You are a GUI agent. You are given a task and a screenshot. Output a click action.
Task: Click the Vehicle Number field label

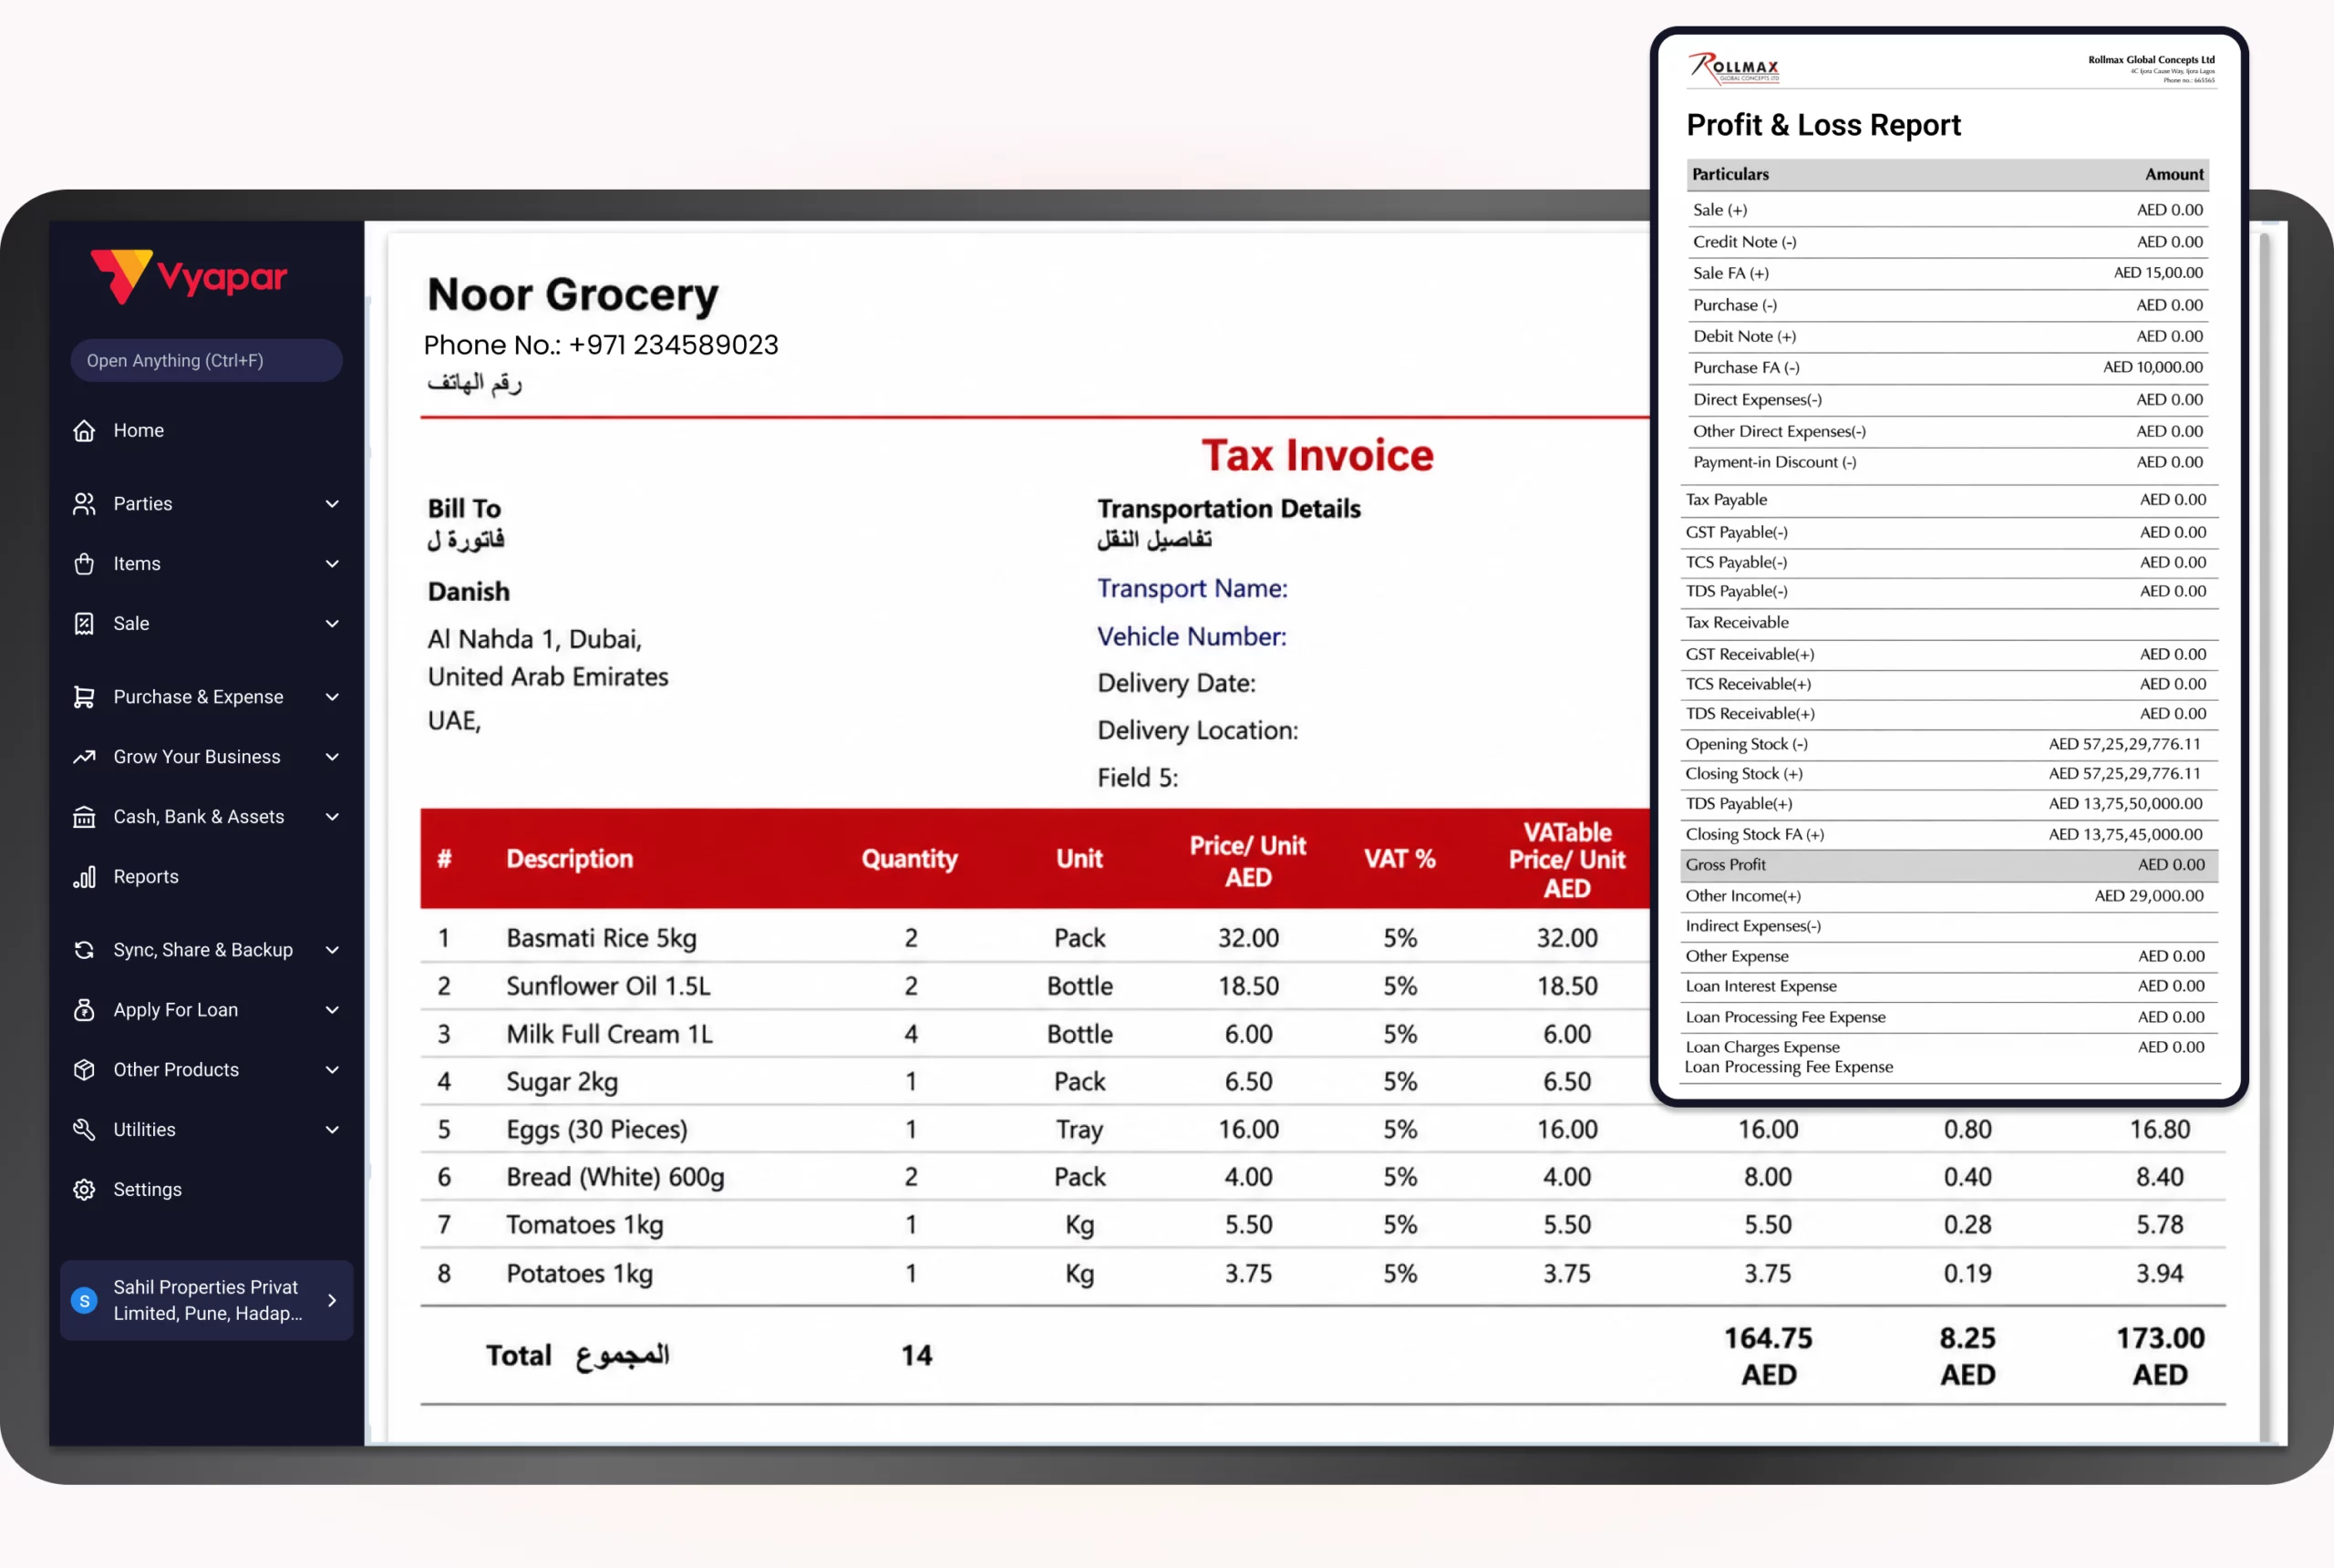pos(1192,637)
